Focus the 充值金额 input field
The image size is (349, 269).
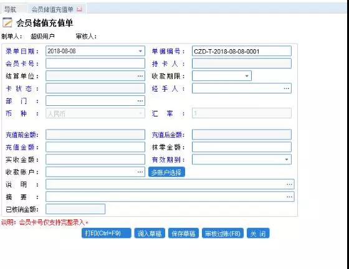coord(95,147)
